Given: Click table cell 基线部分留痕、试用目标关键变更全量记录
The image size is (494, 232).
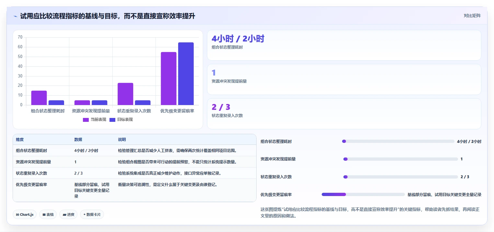Looking at the screenshot, I should coord(92,191).
